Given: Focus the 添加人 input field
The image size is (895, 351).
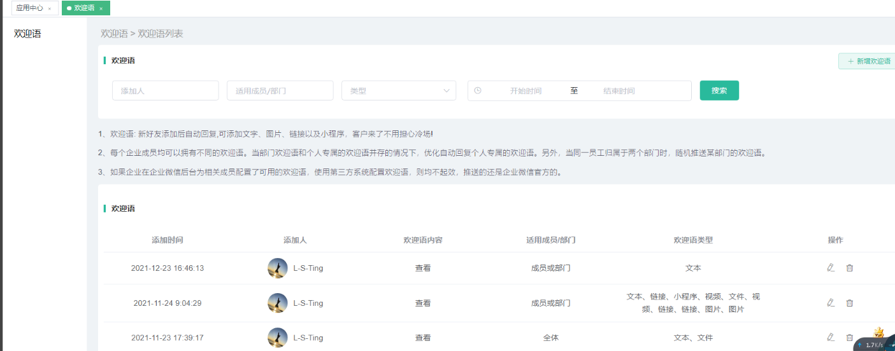Looking at the screenshot, I should 165,90.
